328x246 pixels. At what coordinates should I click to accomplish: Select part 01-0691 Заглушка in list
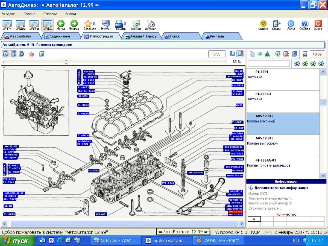[x=283, y=80]
